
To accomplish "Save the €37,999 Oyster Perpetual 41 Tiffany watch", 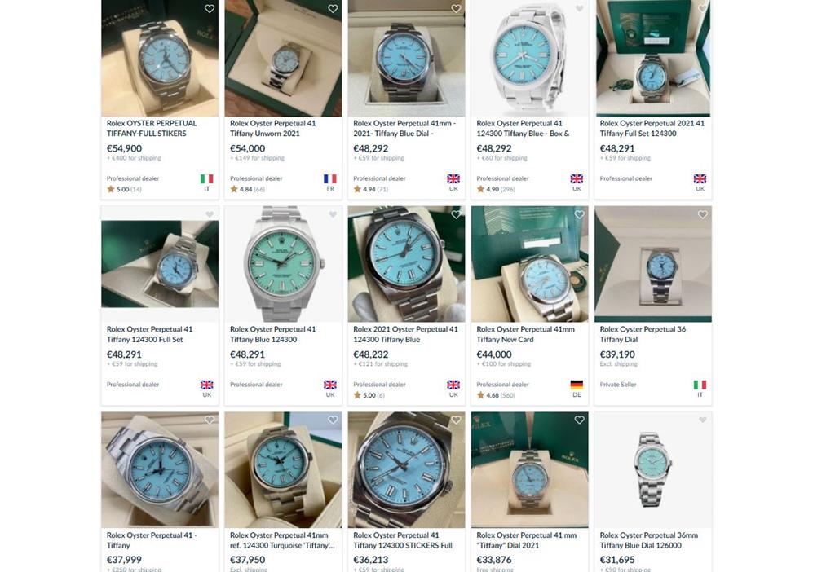I will click(210, 420).
